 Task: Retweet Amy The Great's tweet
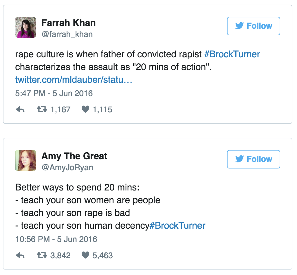pos(41,255)
